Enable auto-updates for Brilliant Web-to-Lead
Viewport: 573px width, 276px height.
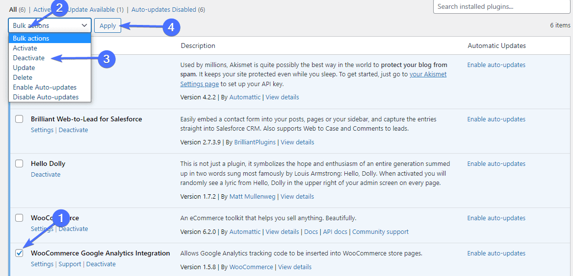click(496, 119)
